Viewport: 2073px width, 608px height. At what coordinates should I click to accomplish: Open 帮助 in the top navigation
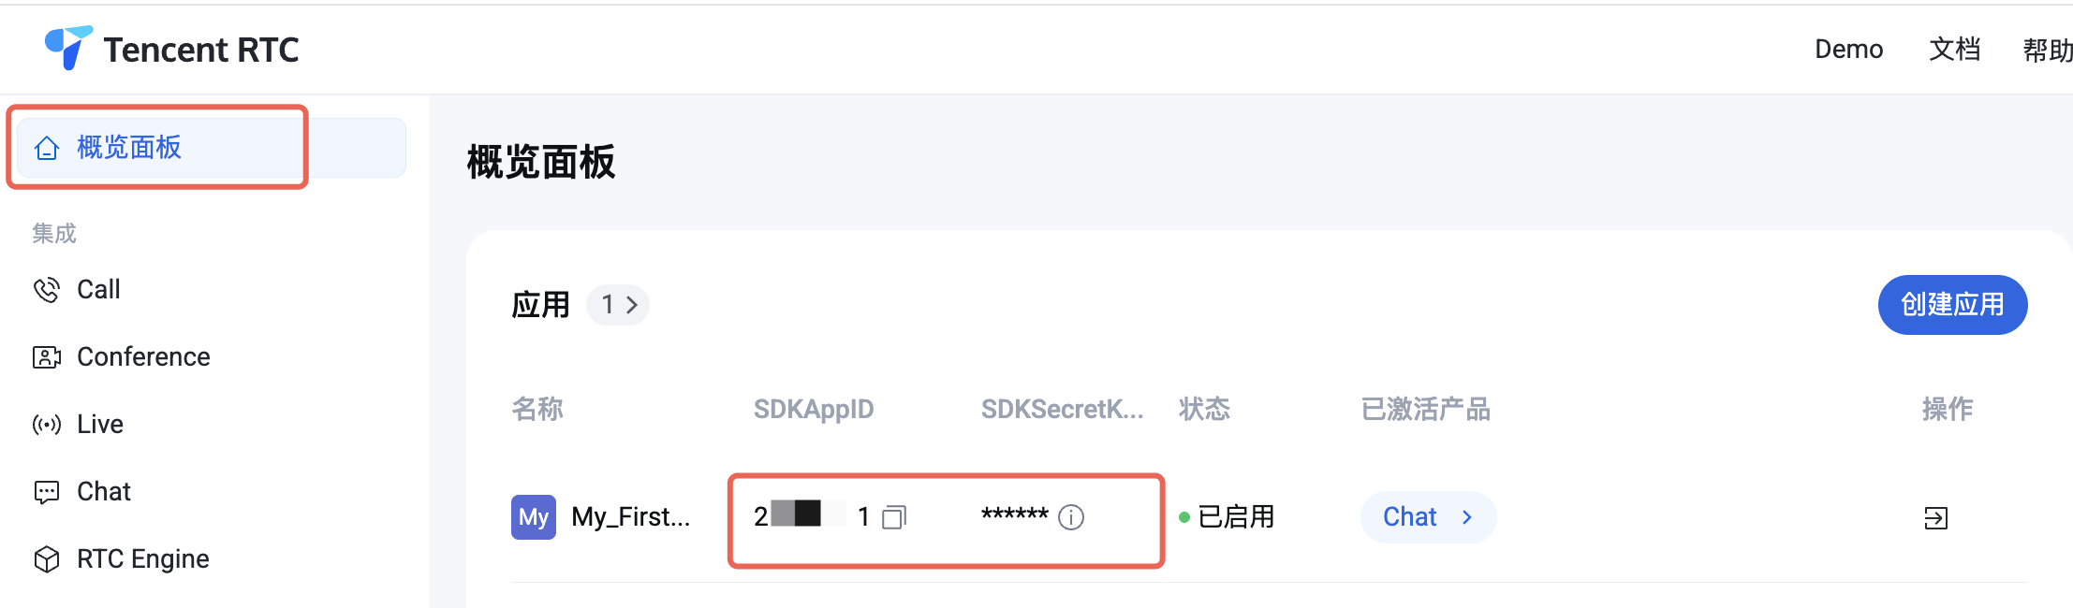(x=2048, y=50)
